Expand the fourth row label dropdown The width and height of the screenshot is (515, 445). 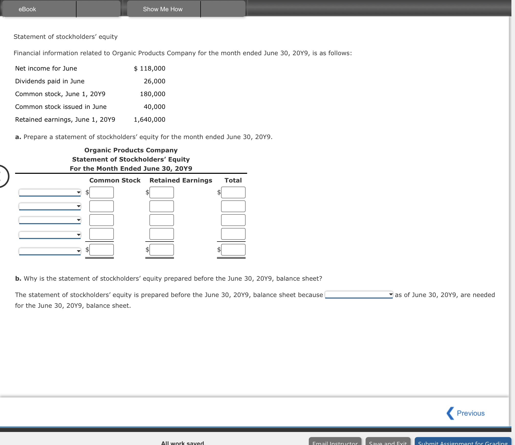(50, 235)
